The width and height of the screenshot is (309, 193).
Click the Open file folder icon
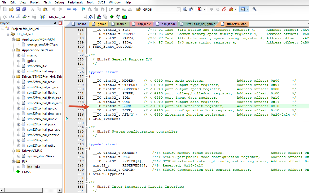tap(11, 9)
